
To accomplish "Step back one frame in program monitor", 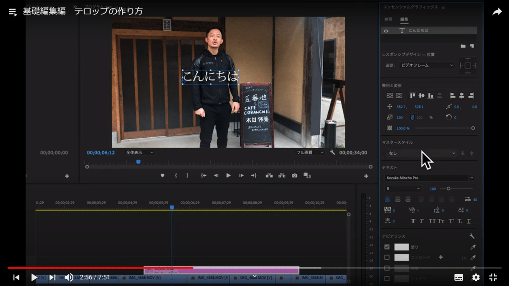I will 216,175.
